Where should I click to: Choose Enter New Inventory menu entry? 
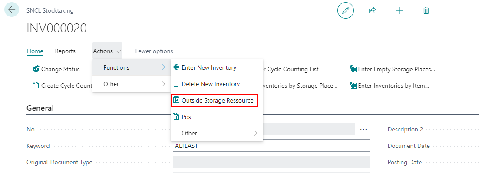coord(208,67)
